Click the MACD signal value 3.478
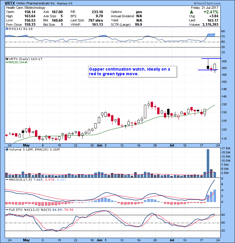This screenshot has height=243, width=235. tap(50, 180)
